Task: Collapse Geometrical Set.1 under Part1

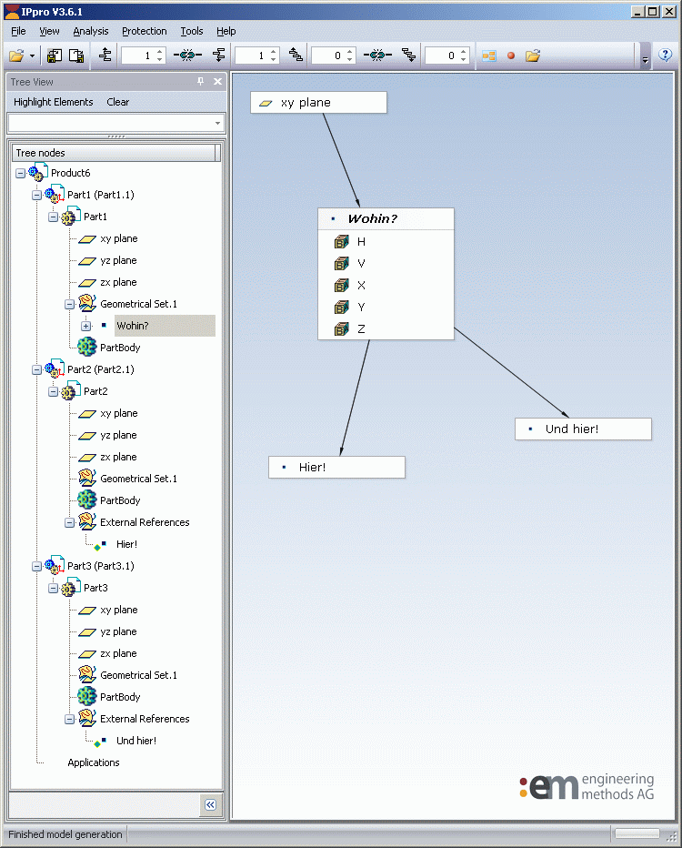Action: click(x=69, y=304)
